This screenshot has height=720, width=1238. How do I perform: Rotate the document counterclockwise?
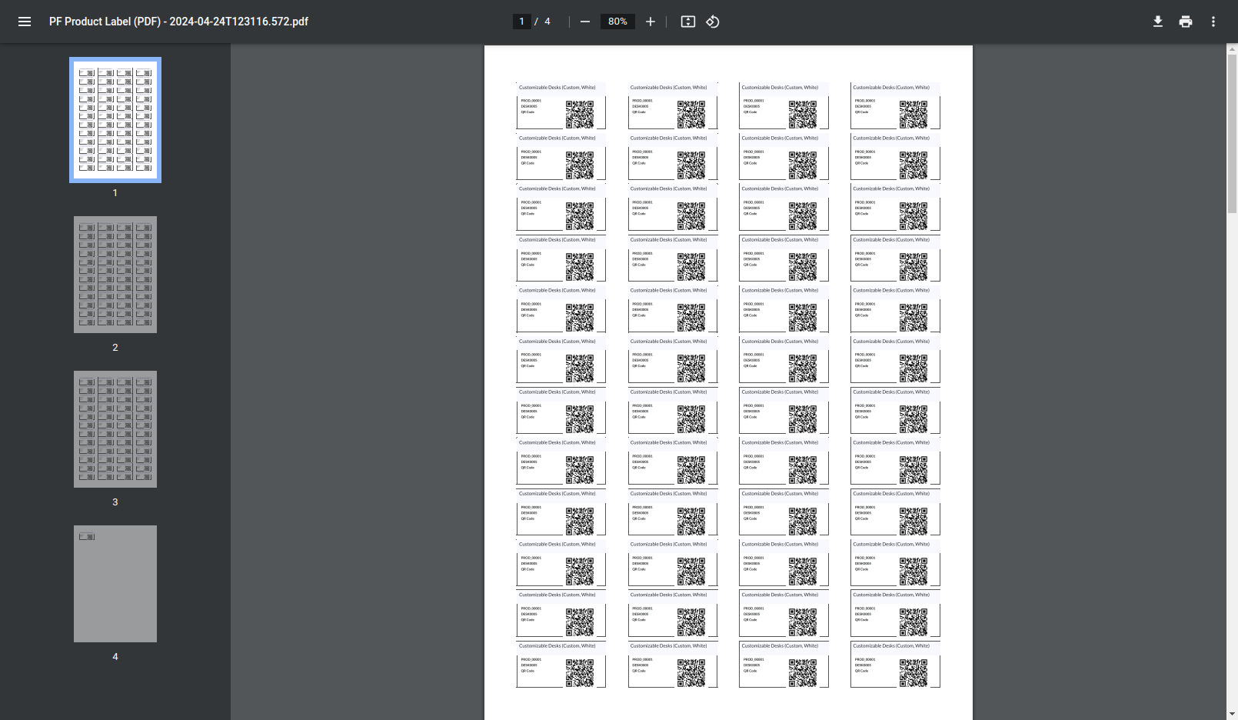[x=711, y=22]
